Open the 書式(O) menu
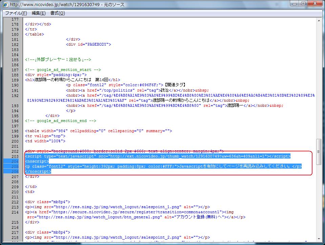This screenshot has width=325, height=245. [x=57, y=13]
